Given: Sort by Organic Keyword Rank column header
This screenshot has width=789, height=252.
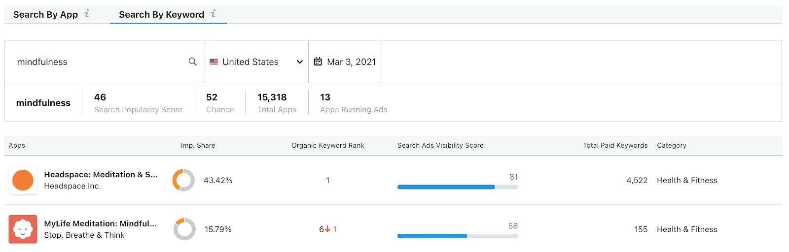Looking at the screenshot, I should [x=327, y=146].
